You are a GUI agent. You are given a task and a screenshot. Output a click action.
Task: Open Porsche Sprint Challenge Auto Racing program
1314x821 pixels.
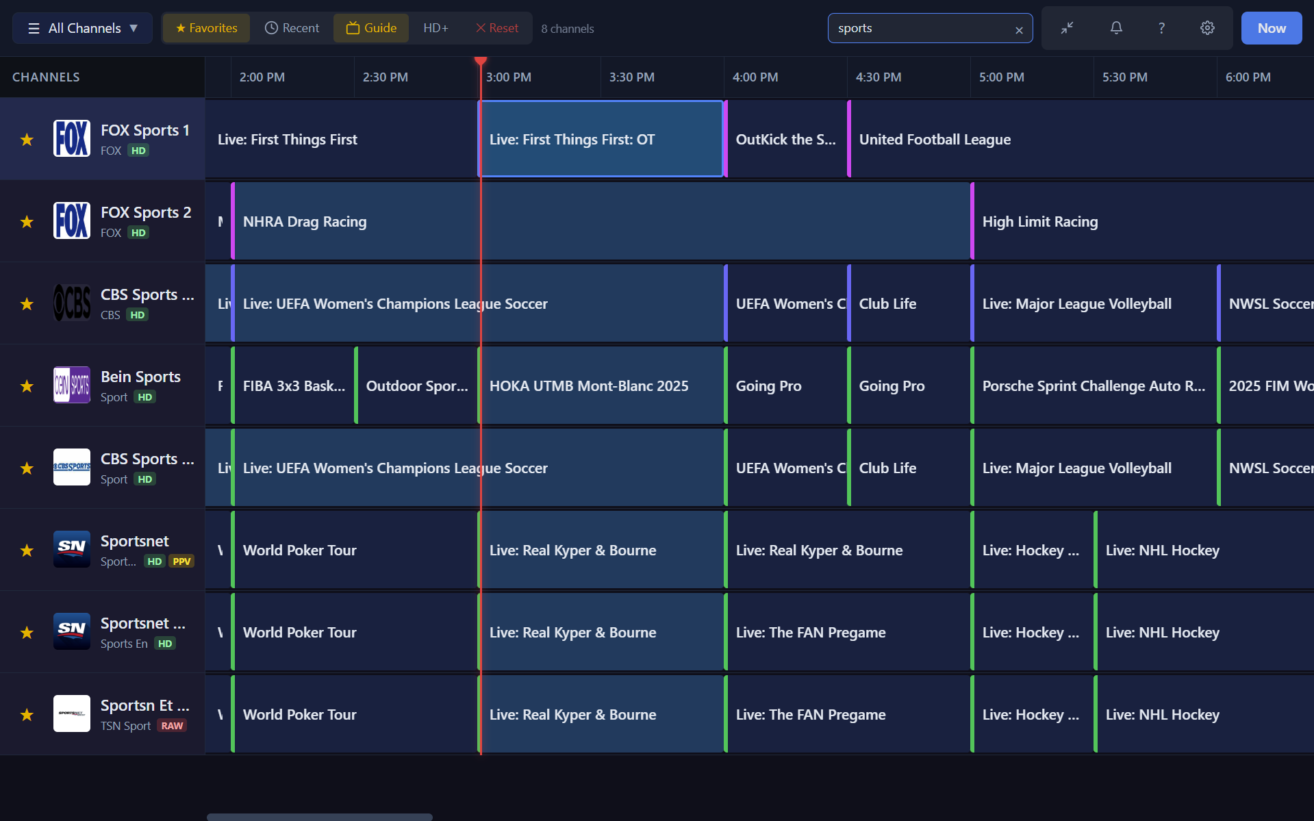[1094, 386]
